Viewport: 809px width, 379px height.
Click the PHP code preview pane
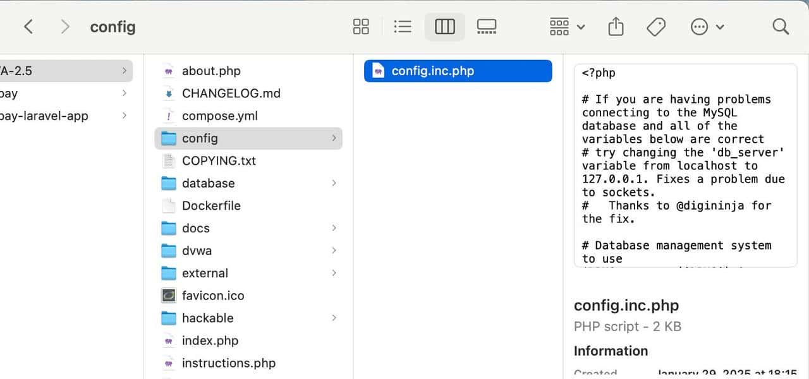(685, 165)
